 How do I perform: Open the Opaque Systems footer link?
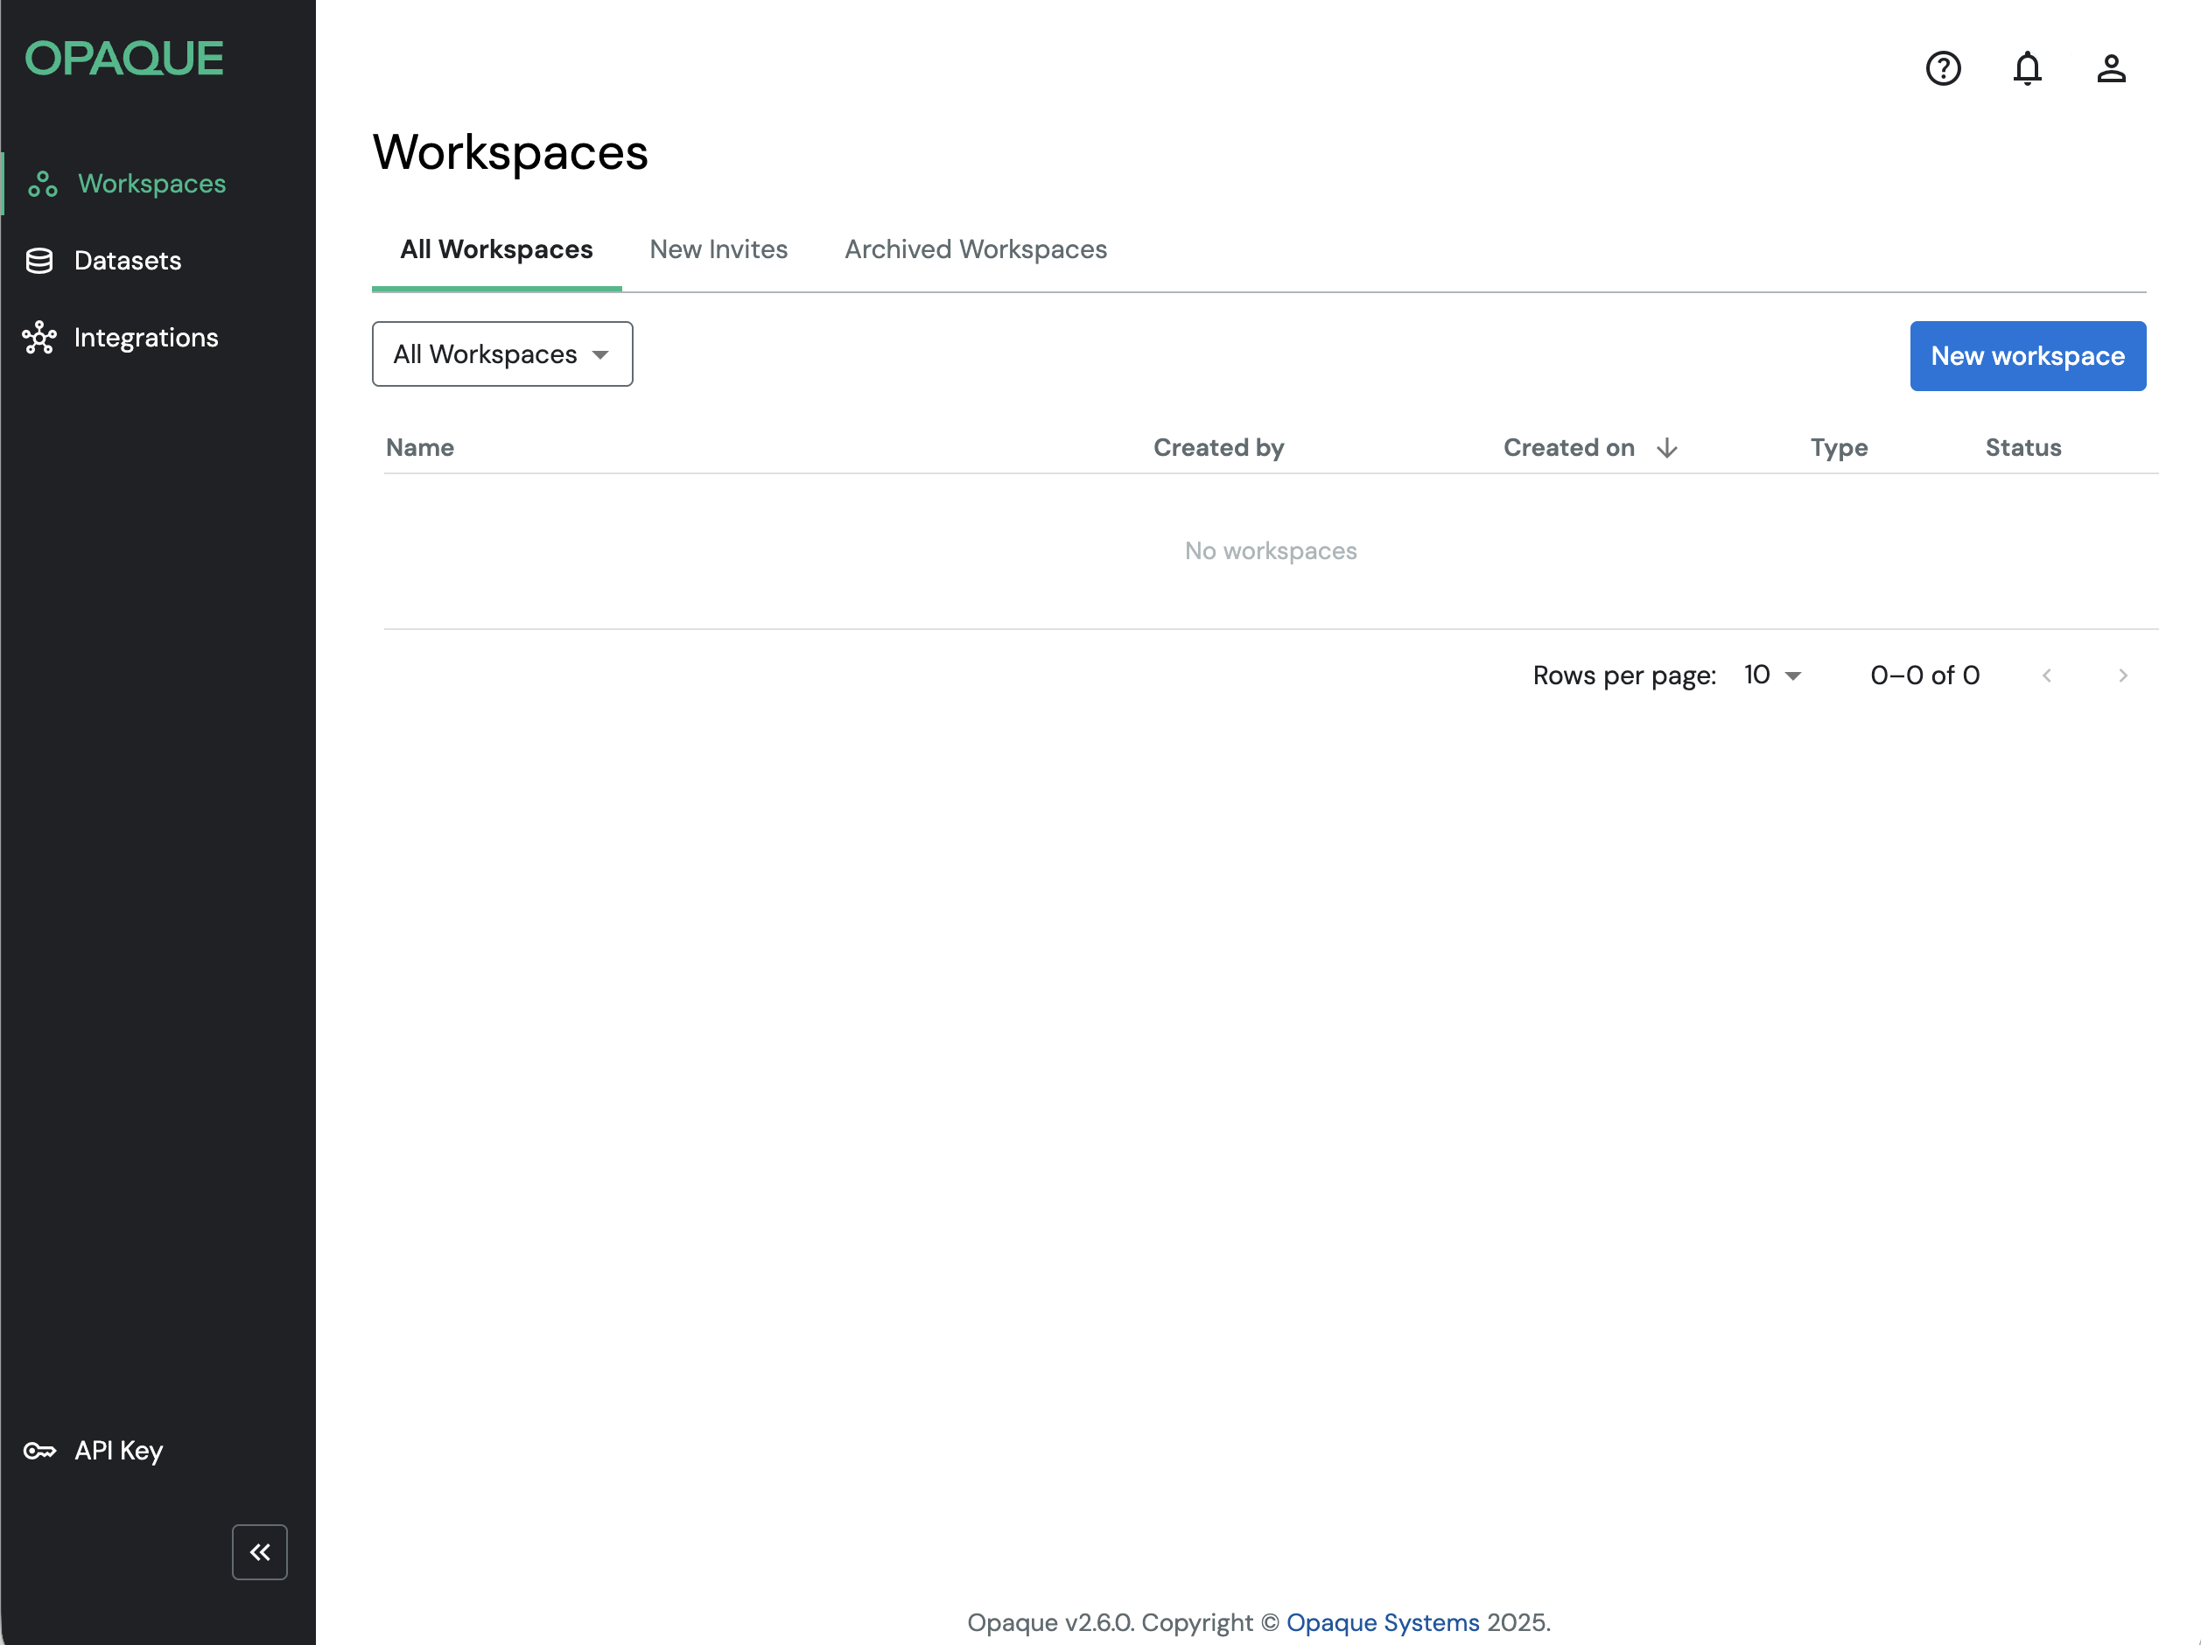click(1382, 1622)
